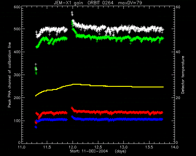Click the 12.0 label on the x-axis
The height and width of the screenshot is (156, 196).
[73, 147]
